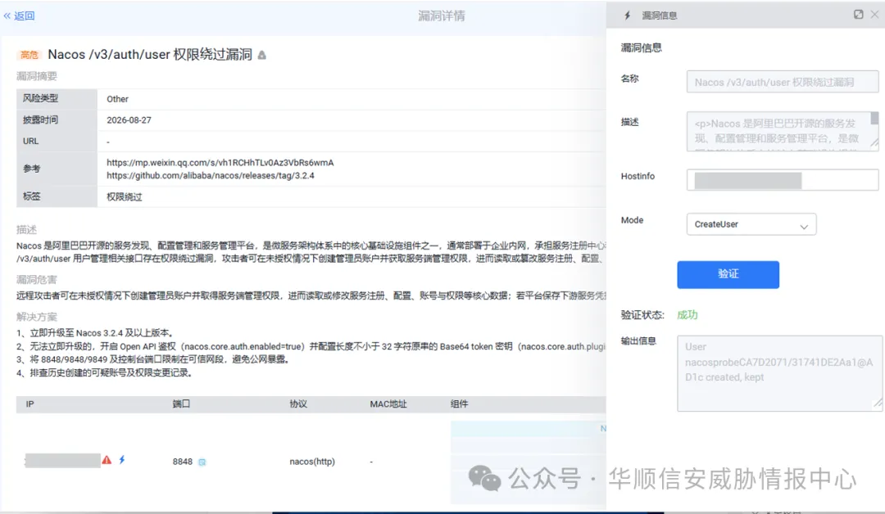885x514 pixels.
Task: Click the disclosure date 2026-08-27
Action: click(x=129, y=120)
